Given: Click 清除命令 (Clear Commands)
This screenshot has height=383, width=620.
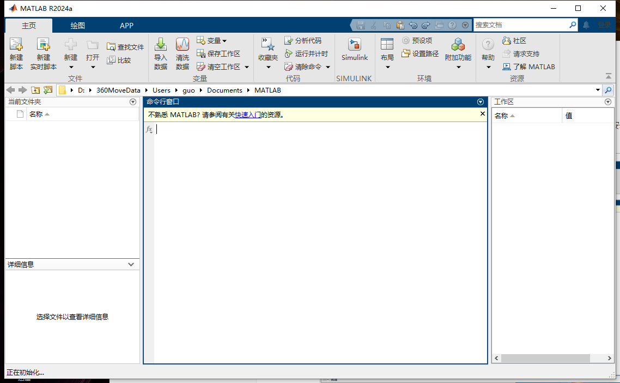Looking at the screenshot, I should click(303, 67).
